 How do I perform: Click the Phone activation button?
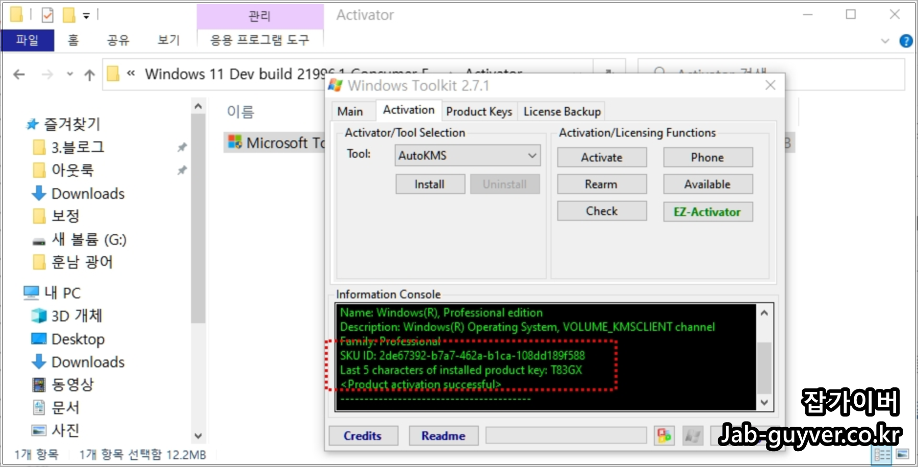(708, 157)
